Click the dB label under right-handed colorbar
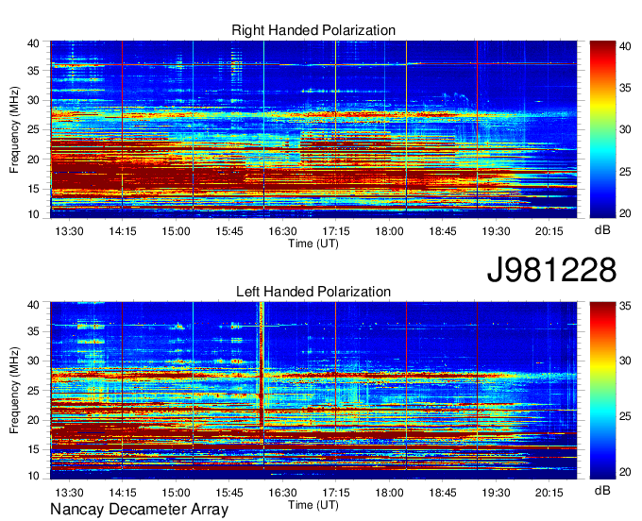Viewport: 642px width, 521px height. pos(602,230)
